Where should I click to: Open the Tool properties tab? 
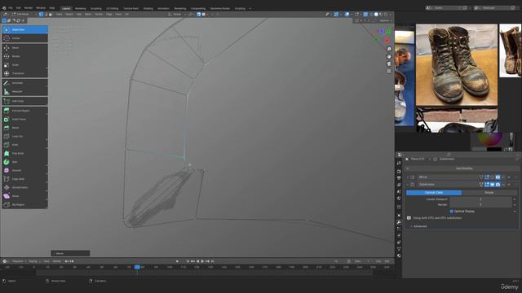[399, 163]
